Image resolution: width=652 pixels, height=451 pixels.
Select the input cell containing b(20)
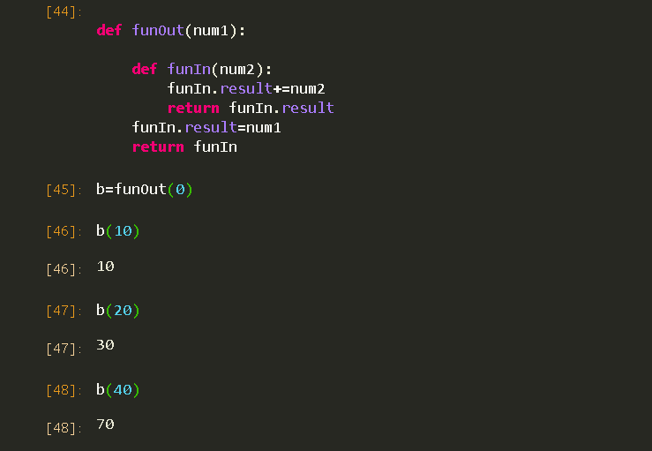(x=117, y=311)
